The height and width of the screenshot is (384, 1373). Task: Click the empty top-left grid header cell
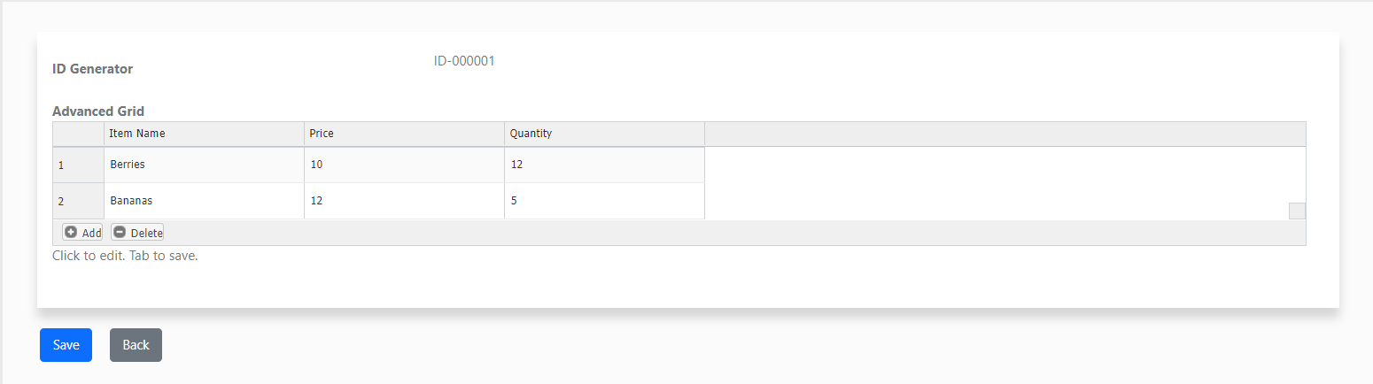(x=78, y=134)
